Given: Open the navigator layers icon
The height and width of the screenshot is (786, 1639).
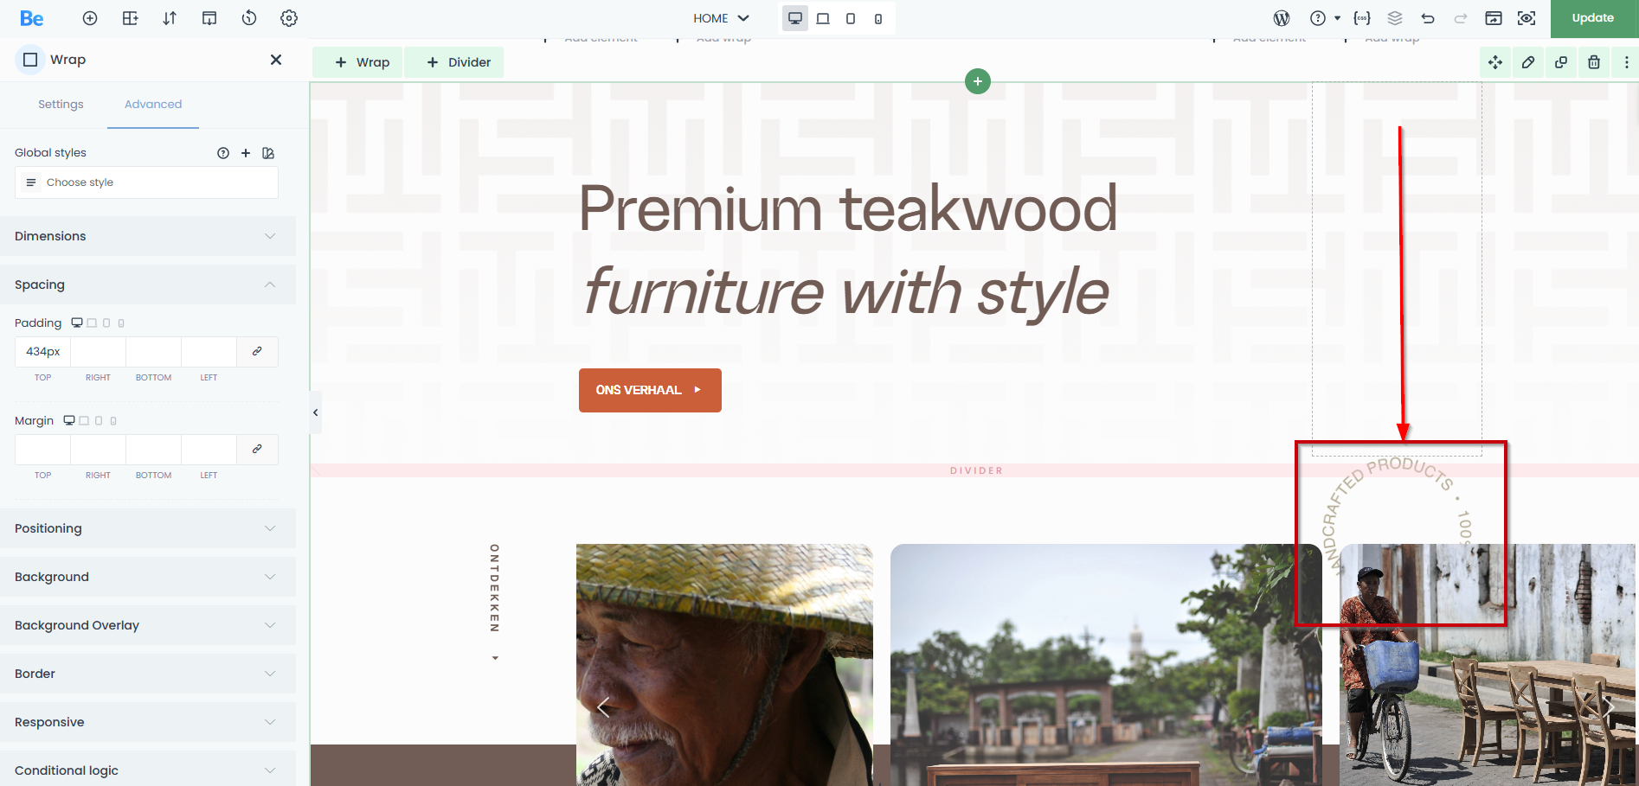Looking at the screenshot, I should (x=1395, y=18).
